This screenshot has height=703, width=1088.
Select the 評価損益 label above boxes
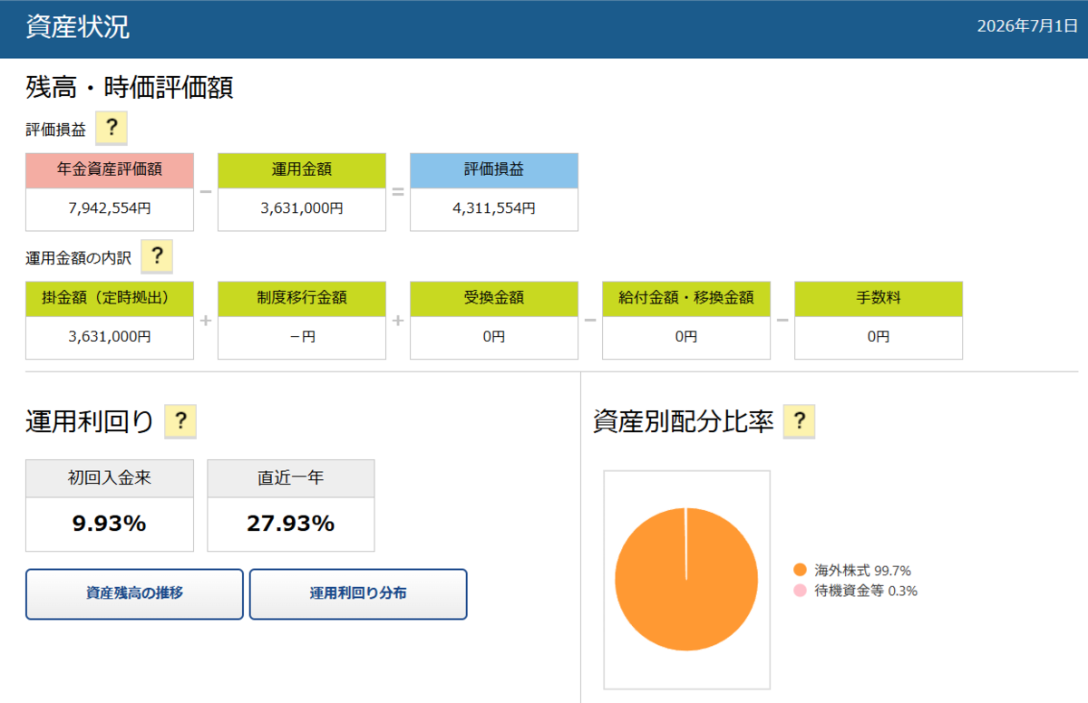tap(56, 130)
